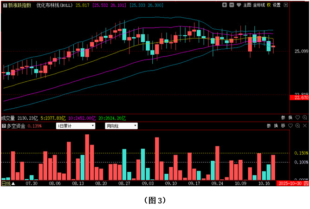Click the minus zoom-out icon in main chart
Screen dimensions: 310x209
pos(232,5)
